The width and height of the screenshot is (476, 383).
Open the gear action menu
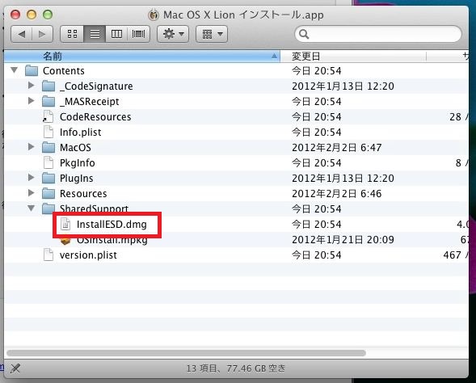click(x=173, y=34)
